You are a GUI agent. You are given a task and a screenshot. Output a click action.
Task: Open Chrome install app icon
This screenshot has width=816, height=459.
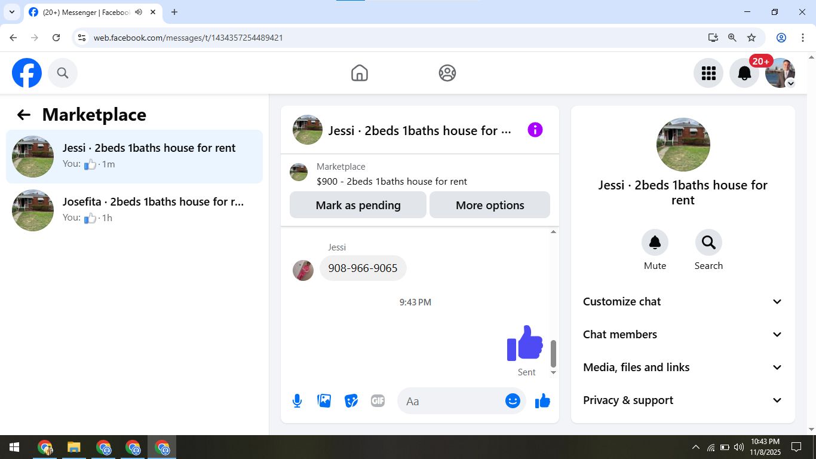(713, 38)
